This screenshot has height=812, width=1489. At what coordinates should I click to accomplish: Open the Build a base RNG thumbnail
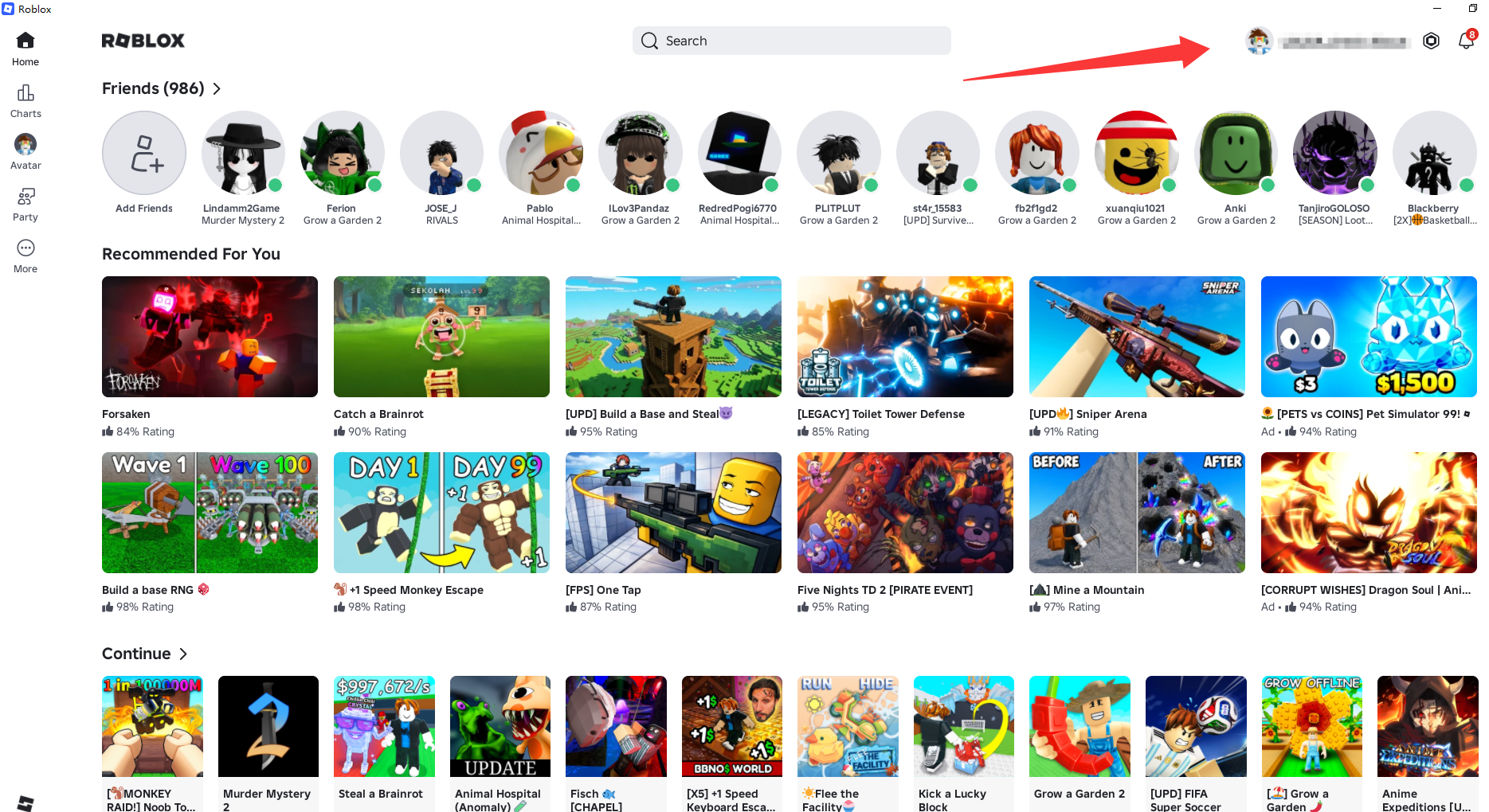210,513
